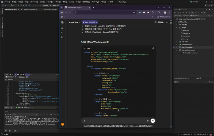Toggle the pending changes filter in Solution Explorer
Screen dimensions: 214x136
[178, 13]
